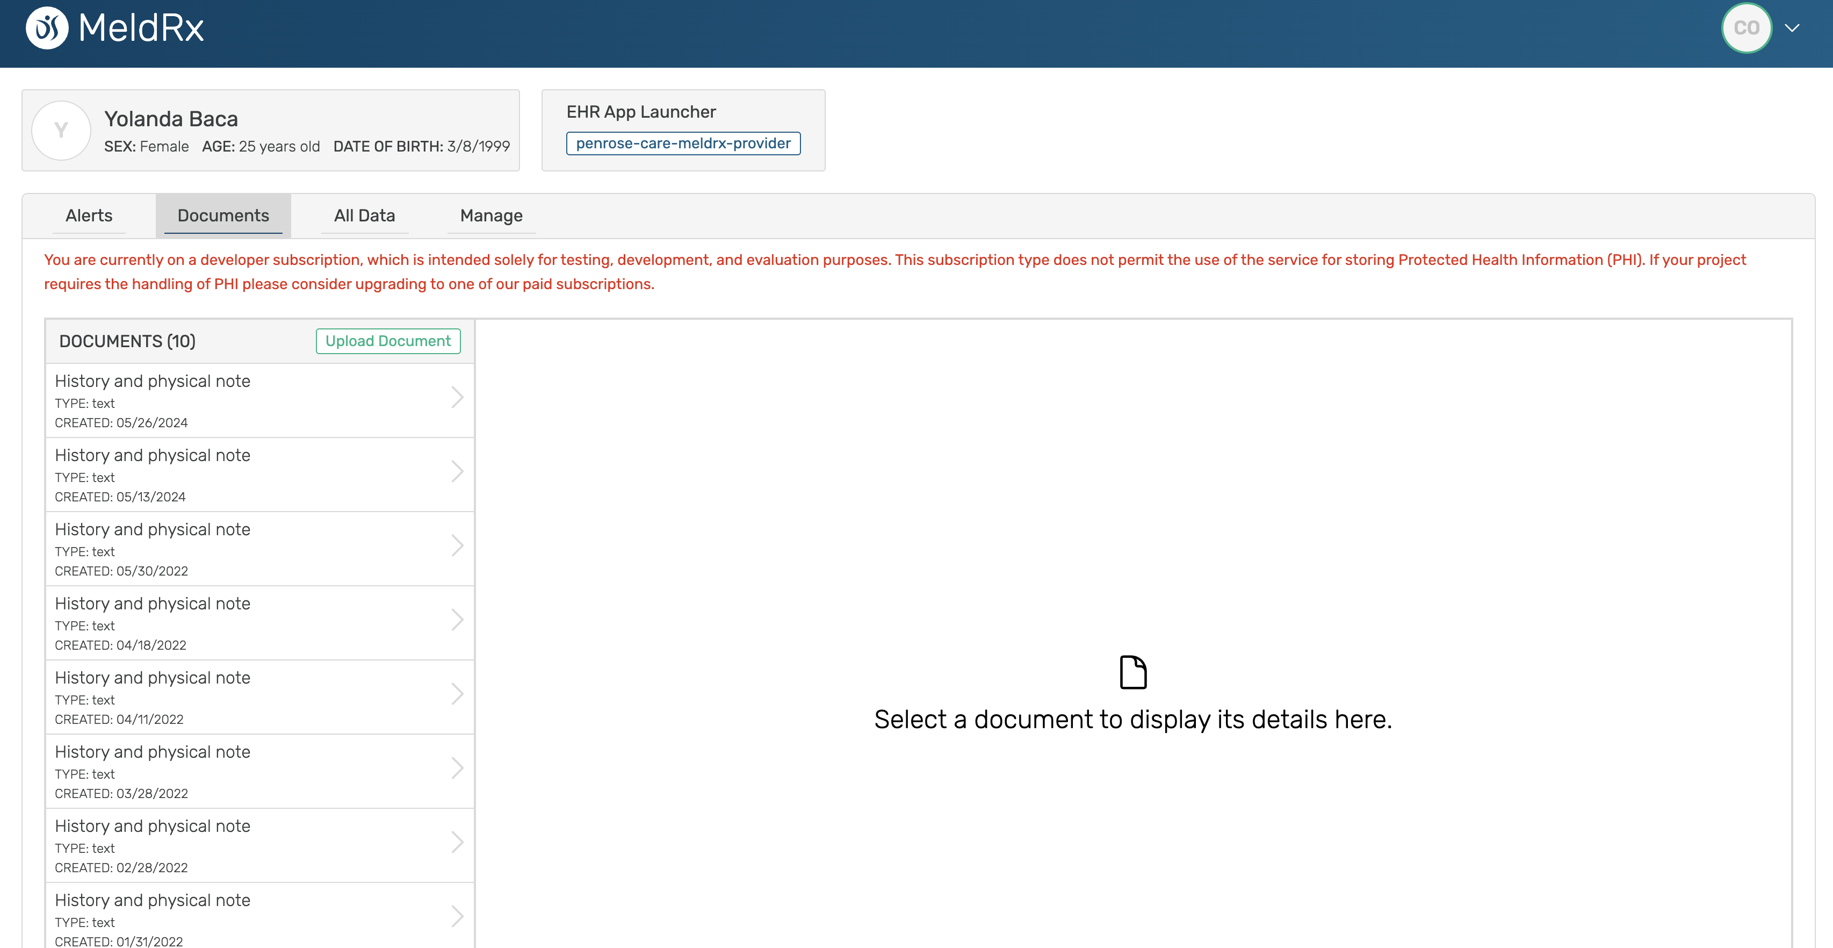Open the user account dropdown arrow

[x=1792, y=28]
